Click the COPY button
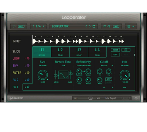This screenshot has width=147, height=132. 116,55
